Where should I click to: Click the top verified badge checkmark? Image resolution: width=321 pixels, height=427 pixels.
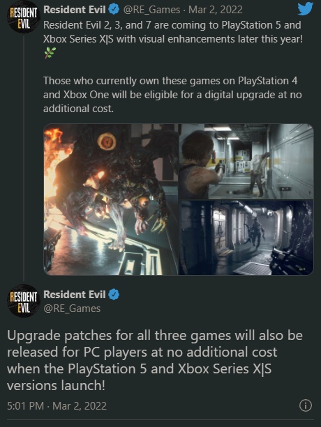tap(114, 10)
